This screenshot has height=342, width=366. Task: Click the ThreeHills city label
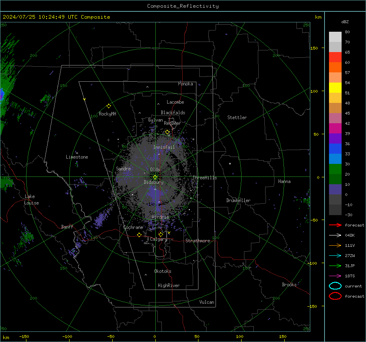tap(205, 178)
